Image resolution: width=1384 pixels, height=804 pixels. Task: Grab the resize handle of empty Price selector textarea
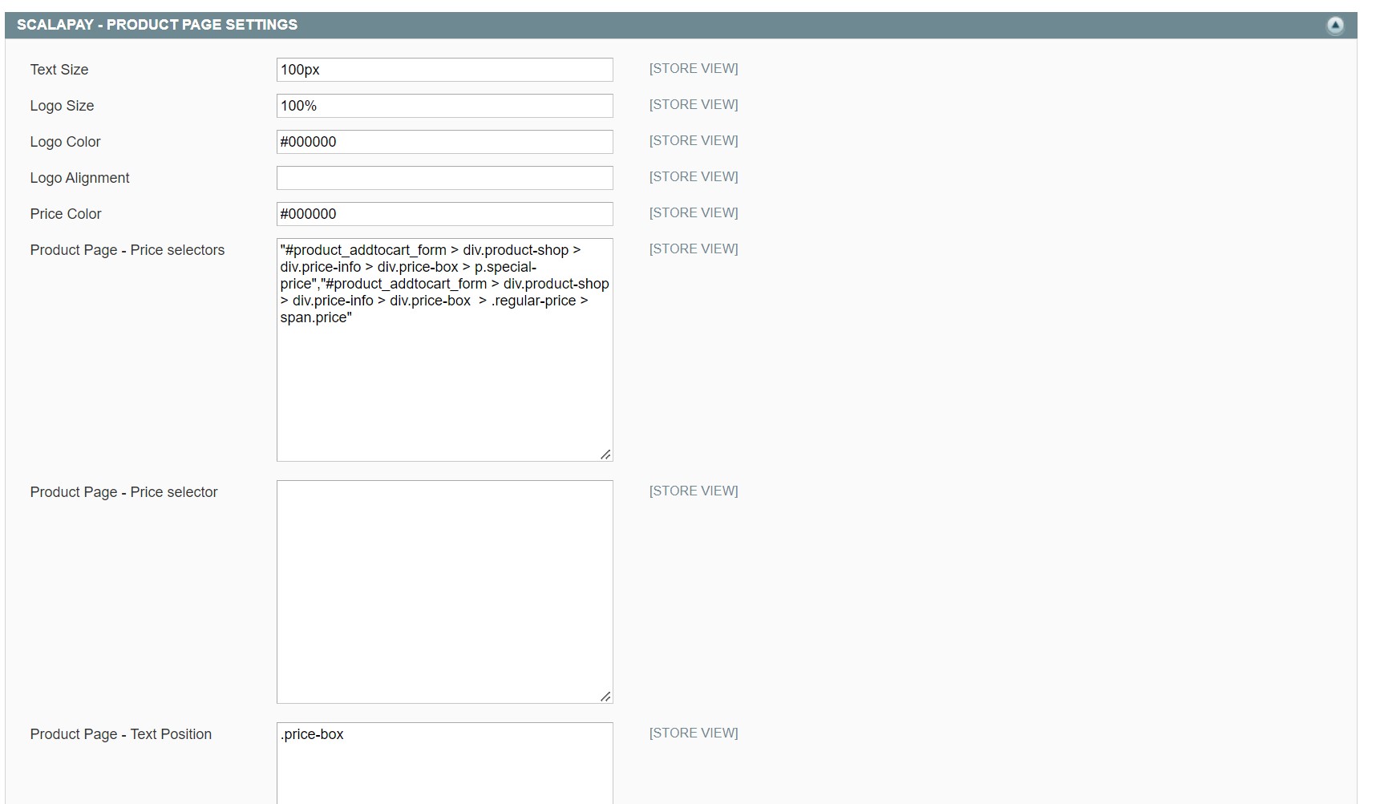click(x=606, y=697)
